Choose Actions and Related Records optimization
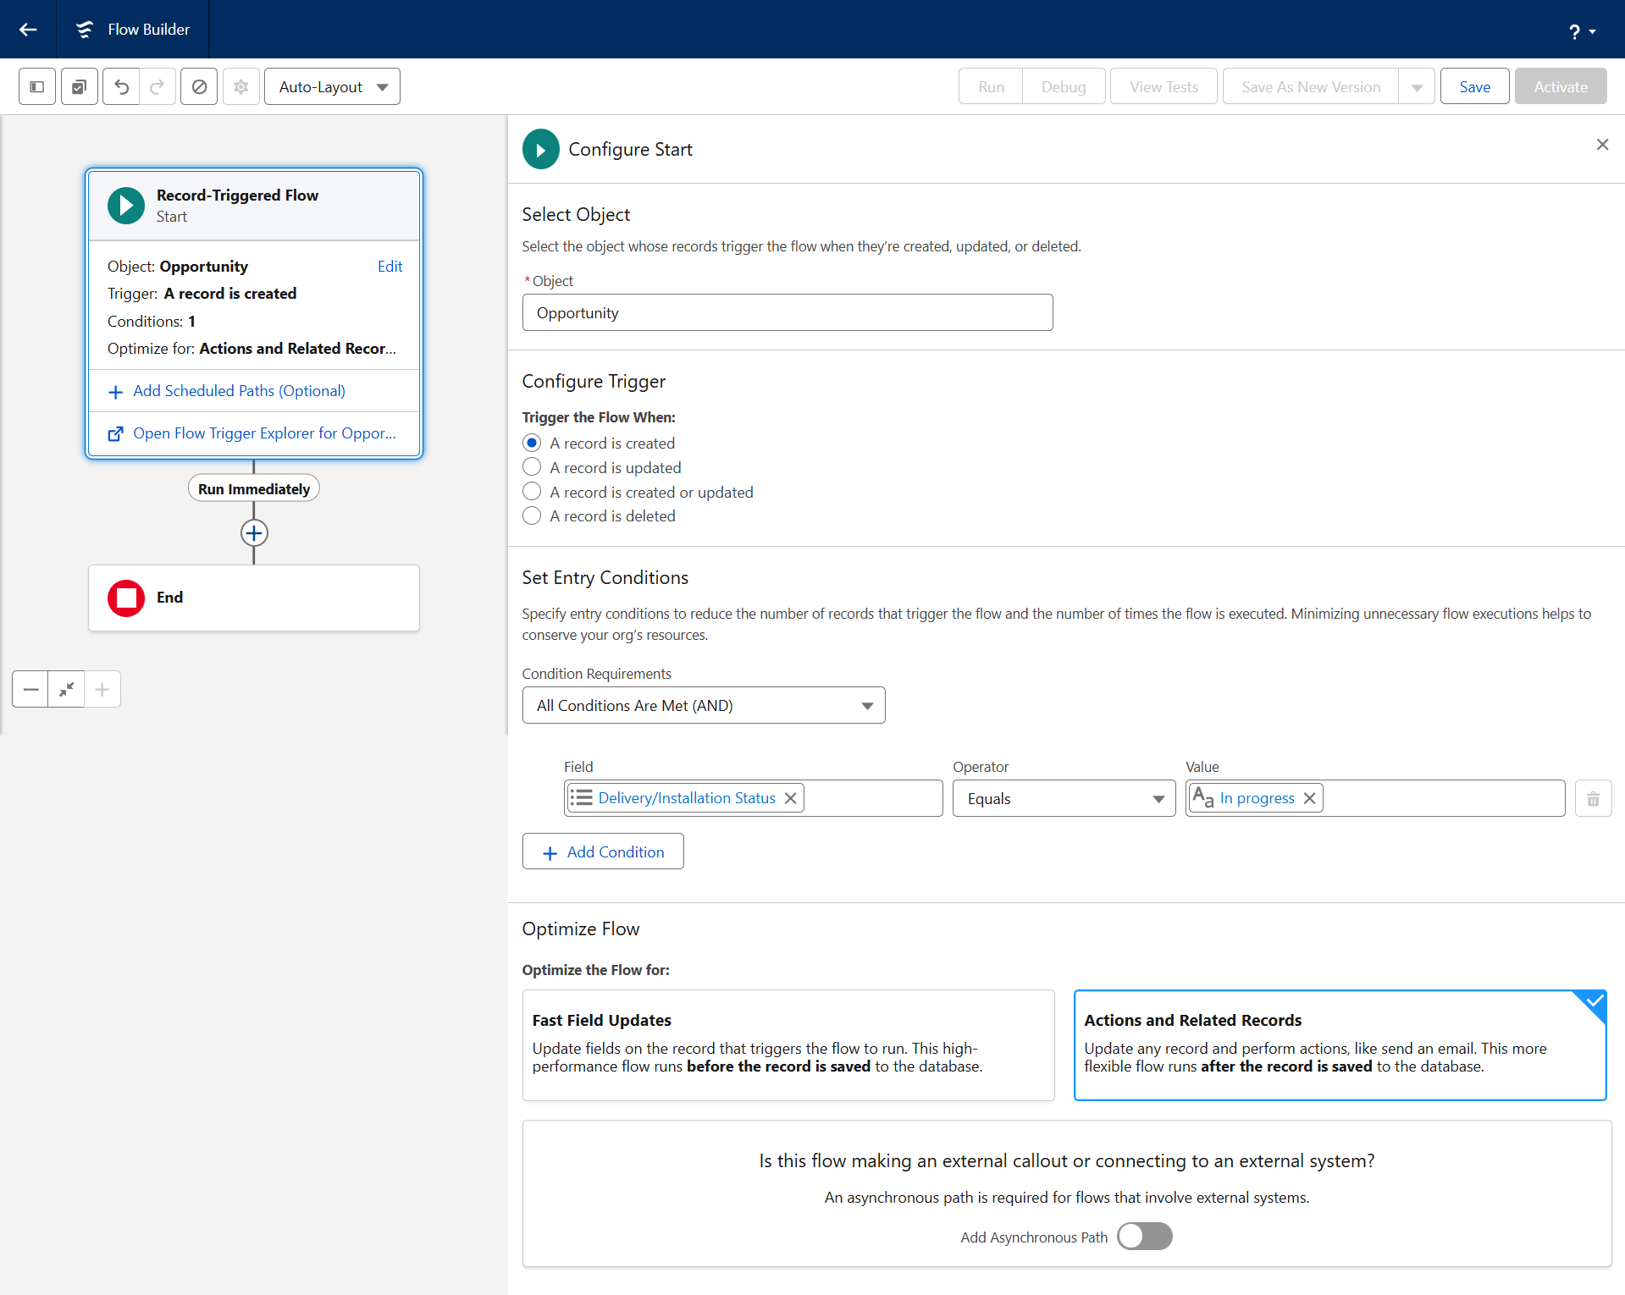Image resolution: width=1625 pixels, height=1295 pixels. tap(1340, 1045)
